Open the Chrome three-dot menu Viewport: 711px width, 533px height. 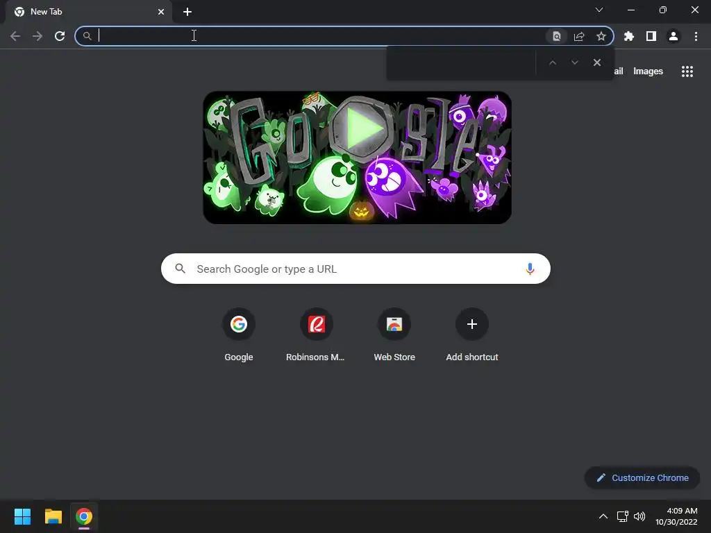click(696, 36)
